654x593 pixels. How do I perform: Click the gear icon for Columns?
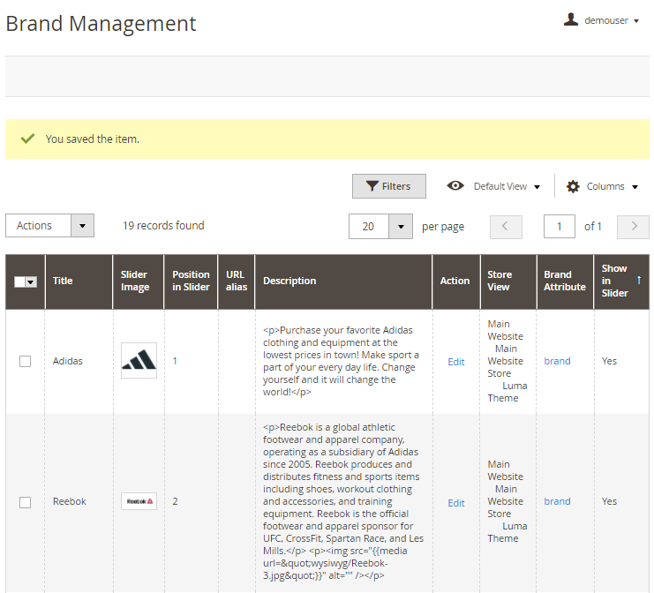(573, 186)
